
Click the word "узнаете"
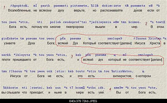click(9, 43)
